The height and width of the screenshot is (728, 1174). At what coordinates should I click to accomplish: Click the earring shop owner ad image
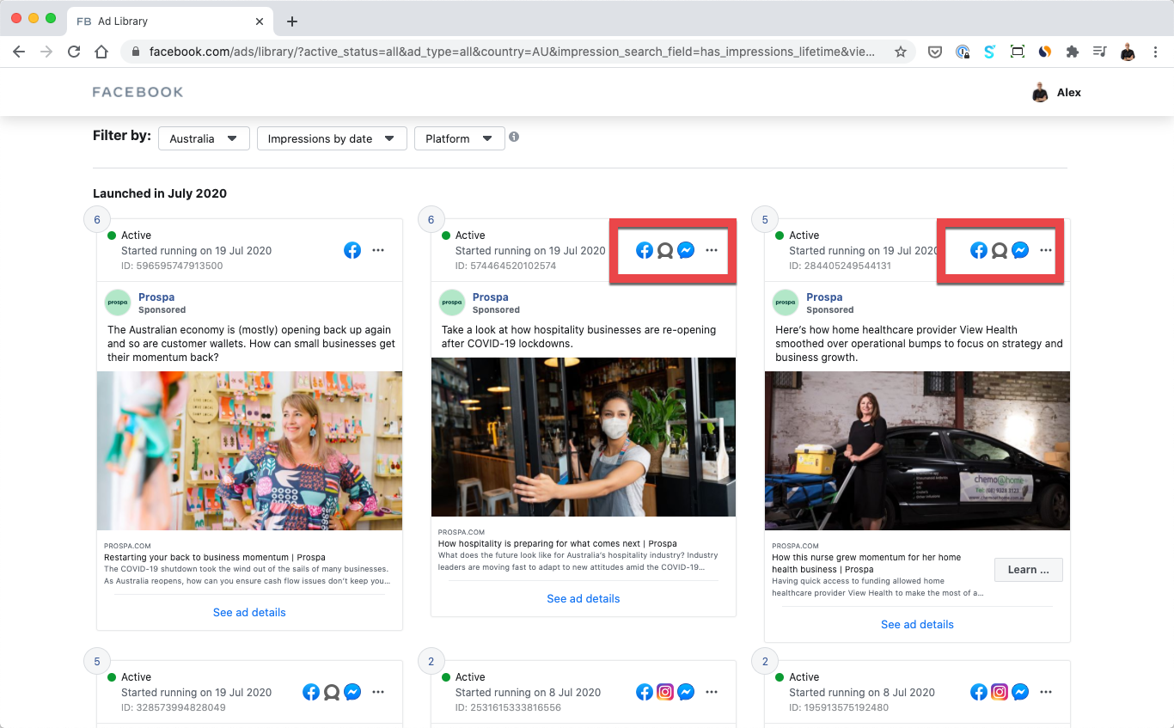(x=249, y=450)
